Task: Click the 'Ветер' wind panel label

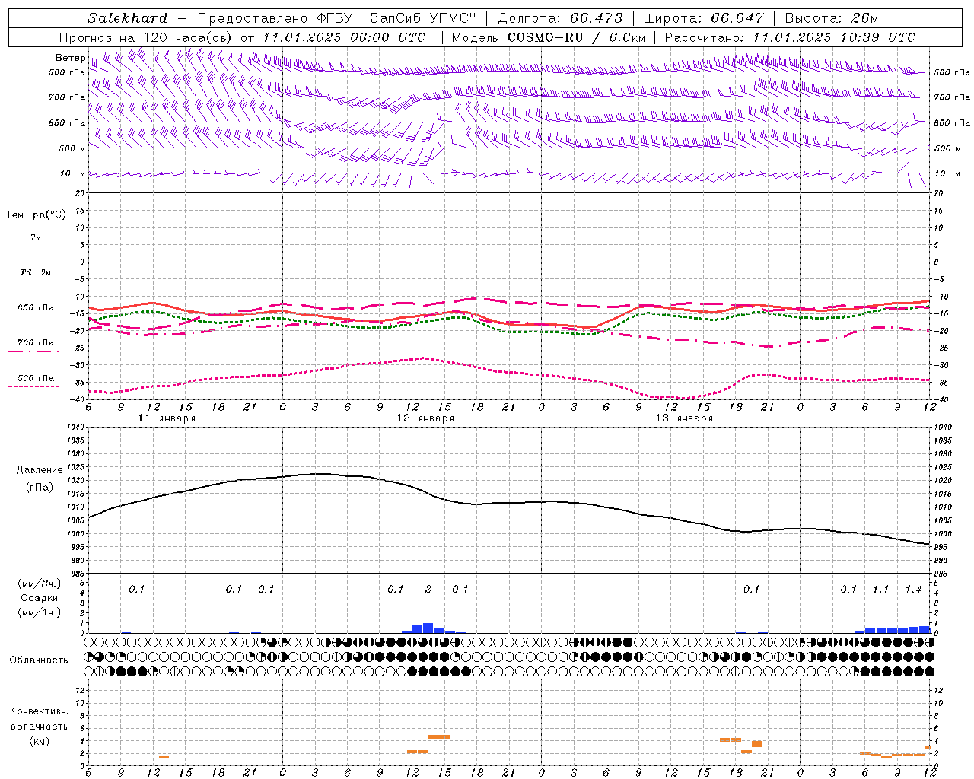Action: (x=70, y=58)
